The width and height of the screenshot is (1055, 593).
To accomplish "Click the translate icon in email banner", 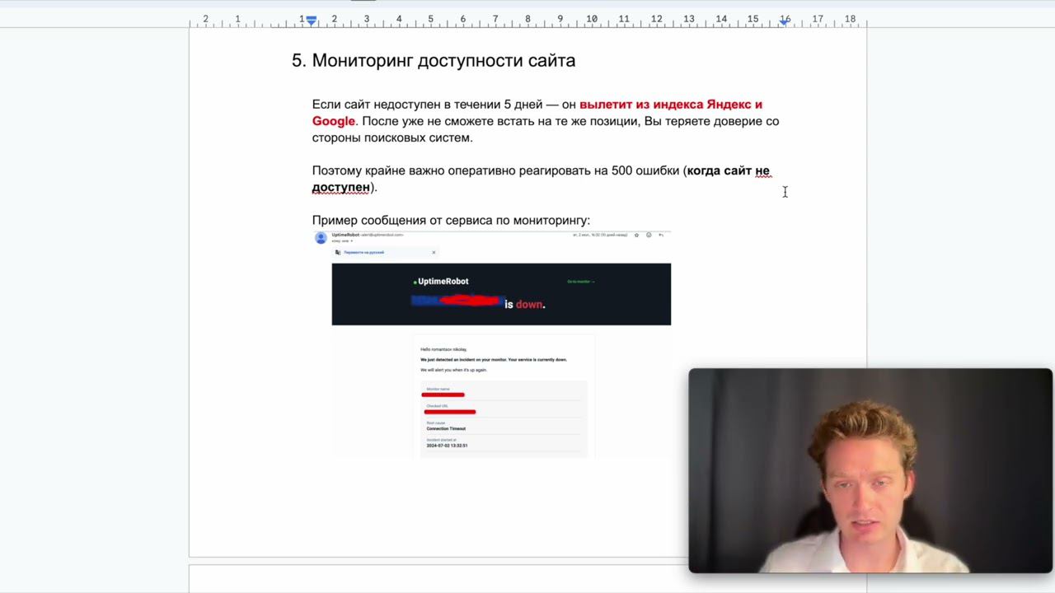I will coord(338,253).
